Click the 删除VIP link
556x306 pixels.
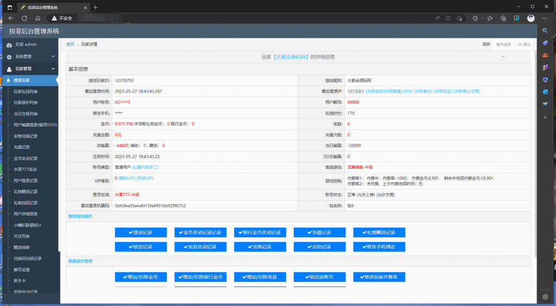pos(127,178)
